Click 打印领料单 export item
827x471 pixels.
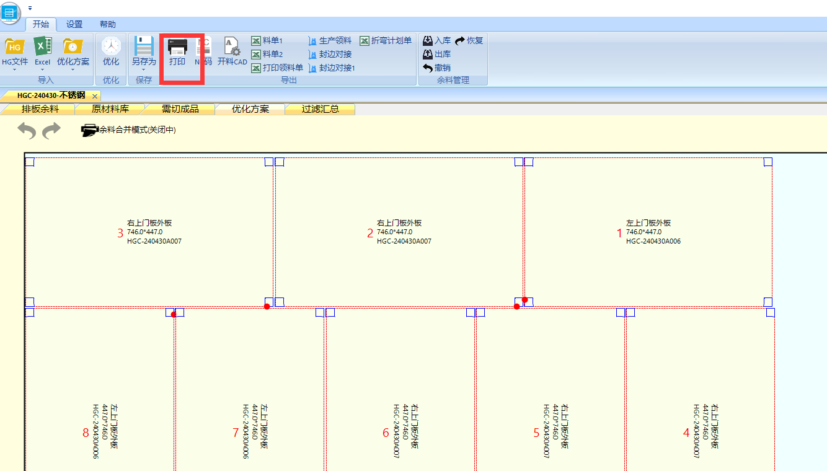(277, 68)
